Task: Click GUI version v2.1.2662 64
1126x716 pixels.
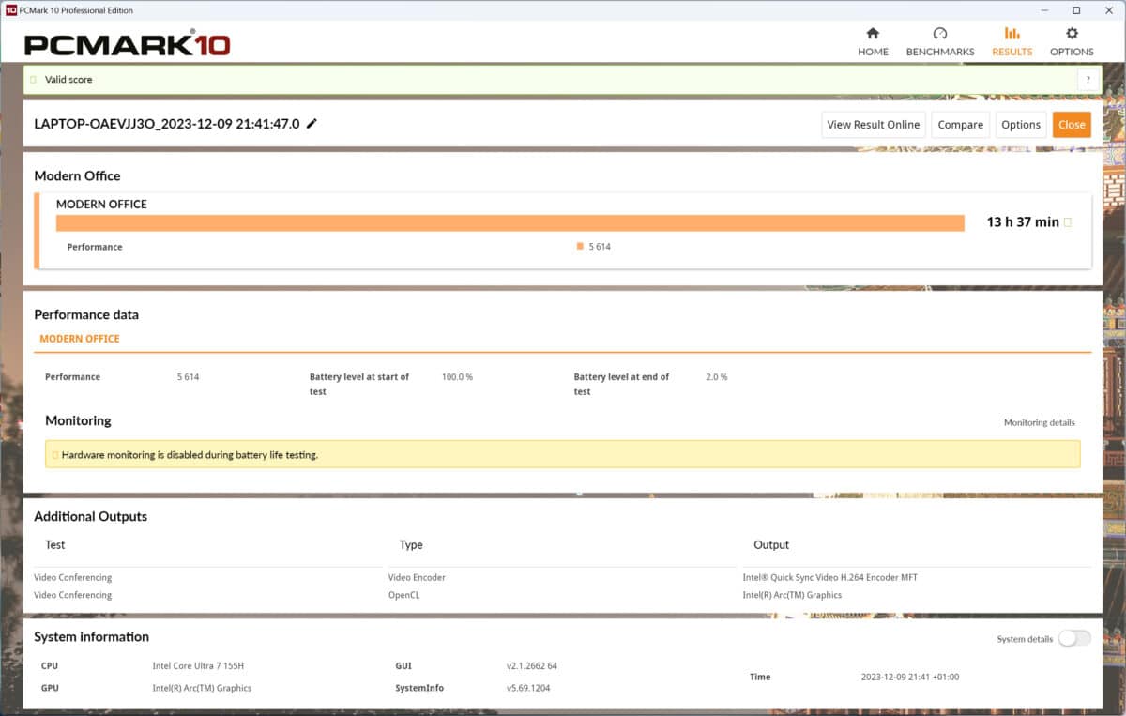Action: tap(532, 665)
